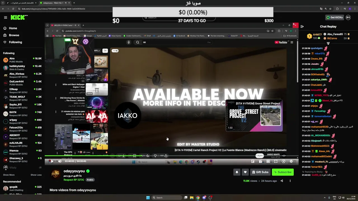Open OutLaw444 channel in sidebar
Image resolution: width=358 pixels, height=201 pixels.
click(22, 83)
